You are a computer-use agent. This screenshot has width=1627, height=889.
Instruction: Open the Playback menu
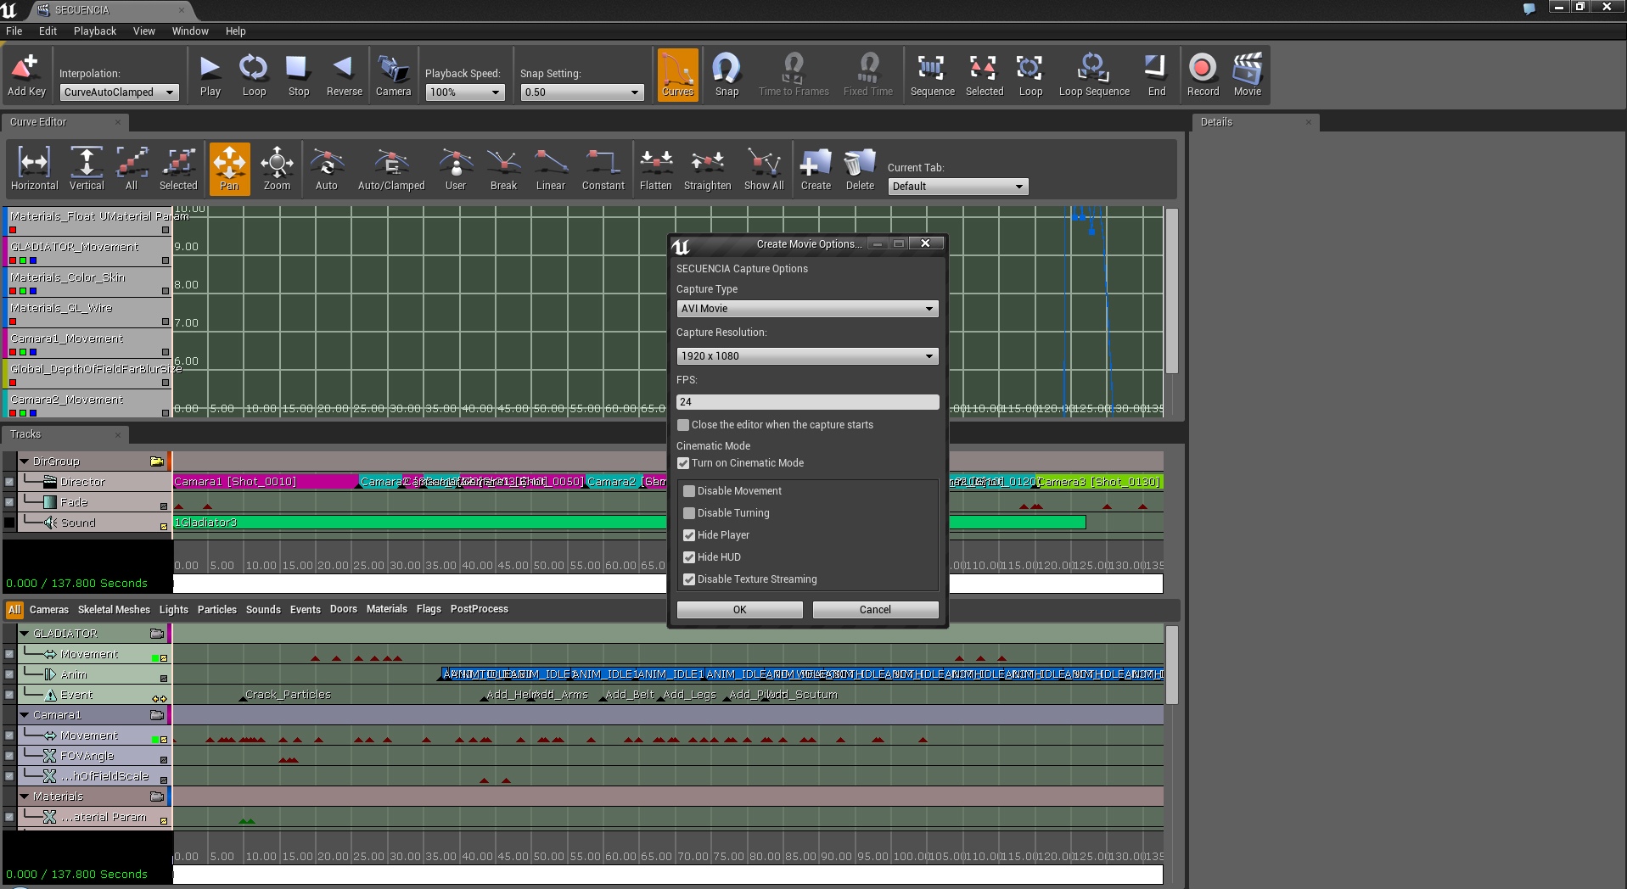(94, 31)
